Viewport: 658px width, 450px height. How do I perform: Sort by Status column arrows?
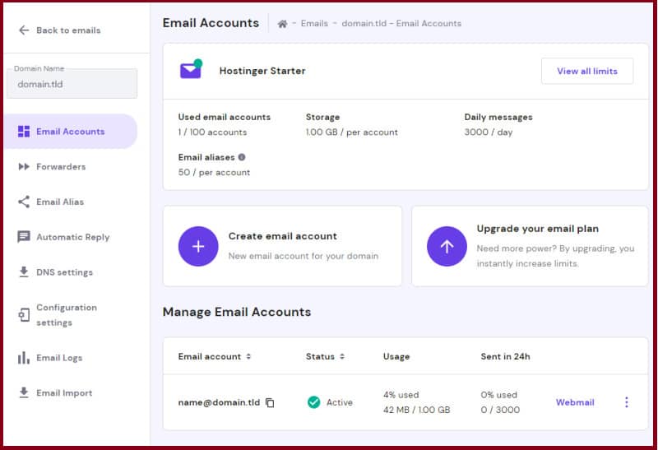(x=342, y=356)
